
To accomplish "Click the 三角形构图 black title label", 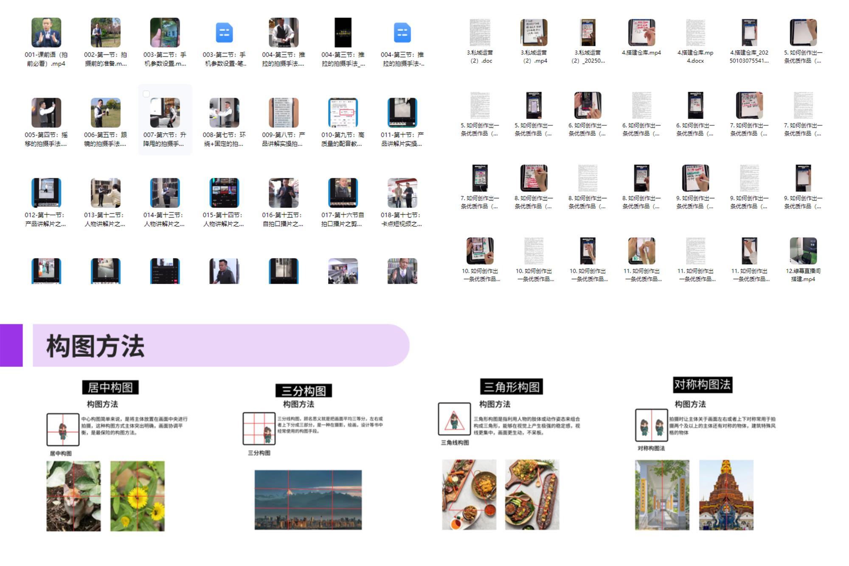I will point(512,387).
